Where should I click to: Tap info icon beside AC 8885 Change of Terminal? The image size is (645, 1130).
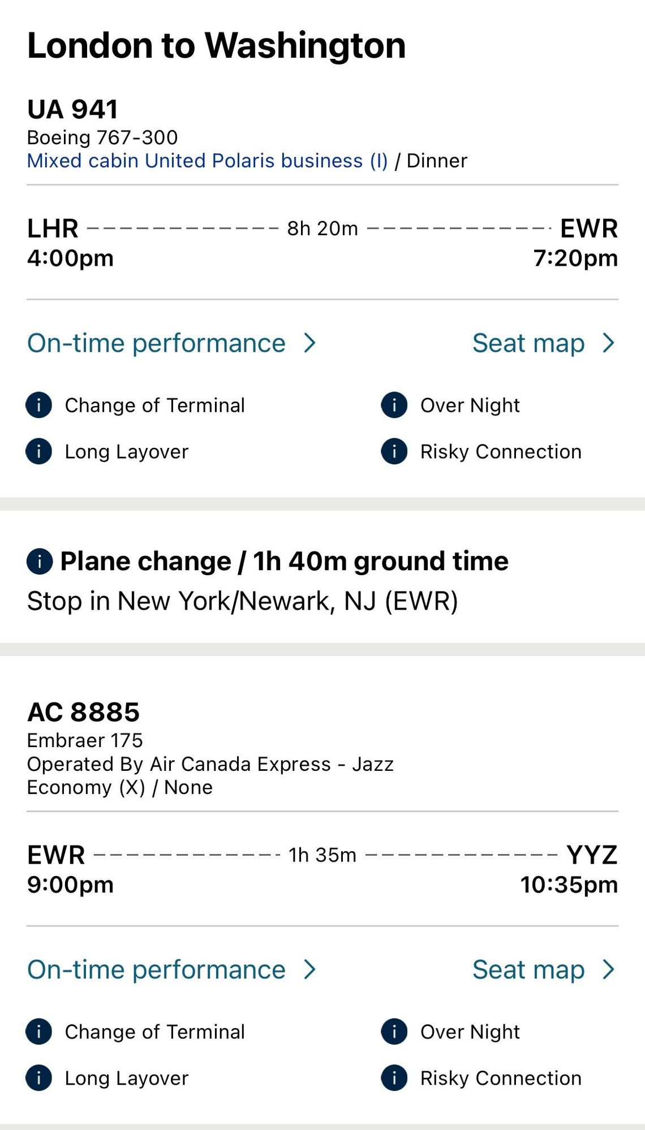coord(39,1032)
